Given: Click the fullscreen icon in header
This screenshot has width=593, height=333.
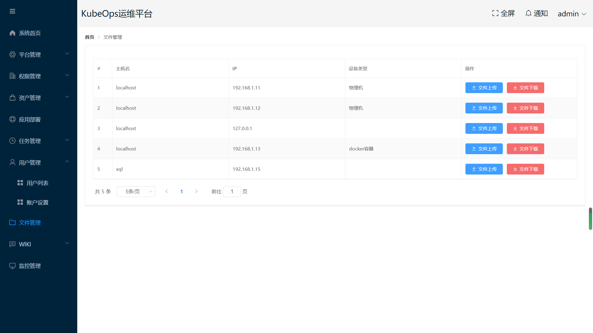Looking at the screenshot, I should (x=495, y=13).
